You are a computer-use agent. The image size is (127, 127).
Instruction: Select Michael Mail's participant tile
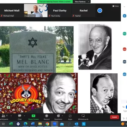(12, 11)
